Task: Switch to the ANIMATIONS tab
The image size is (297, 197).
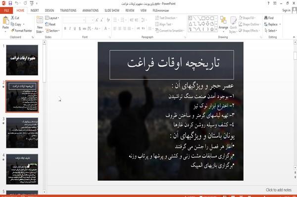Action: coord(91,10)
